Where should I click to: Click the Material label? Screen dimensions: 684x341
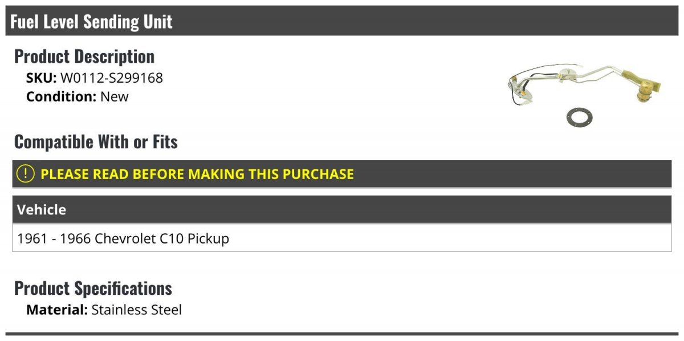click(x=57, y=310)
